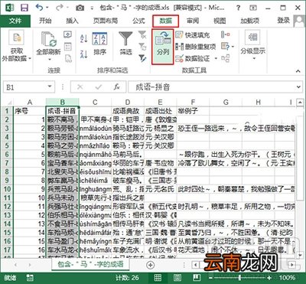This screenshot has height=284, width=306.
Task: Sort ascending with the A-to-Z icon
Action: [84, 38]
